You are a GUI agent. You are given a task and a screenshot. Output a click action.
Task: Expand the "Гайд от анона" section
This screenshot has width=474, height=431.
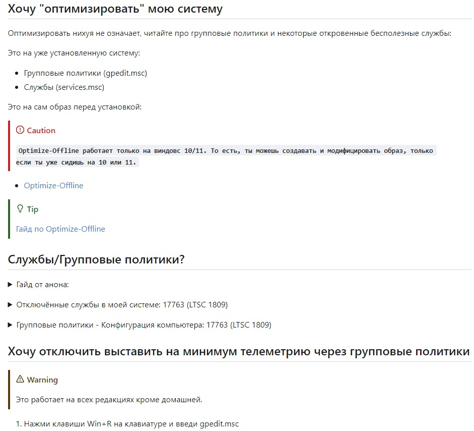(x=38, y=285)
